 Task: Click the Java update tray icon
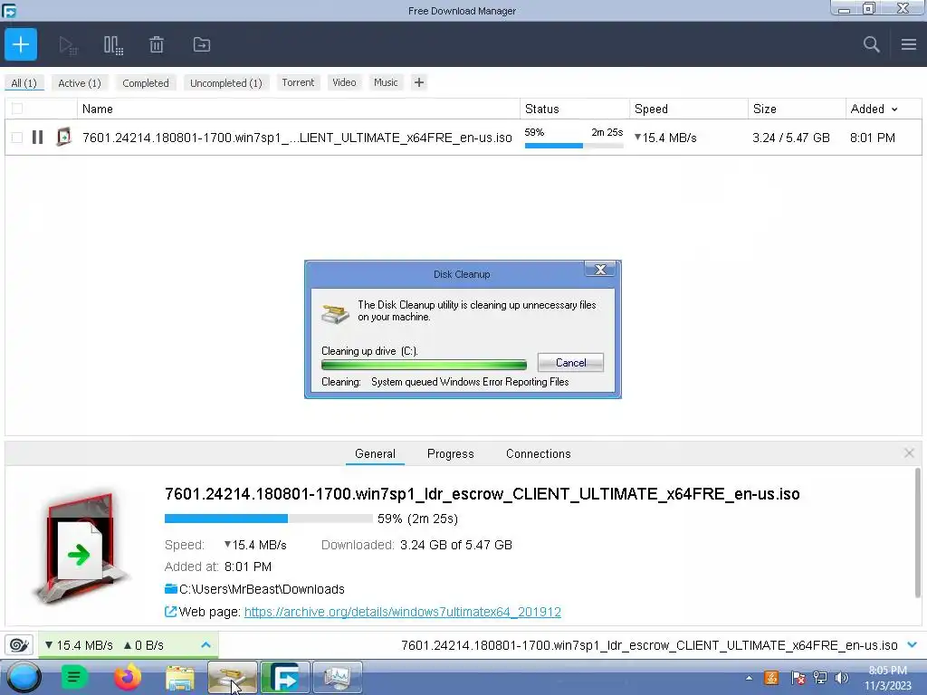point(771,678)
